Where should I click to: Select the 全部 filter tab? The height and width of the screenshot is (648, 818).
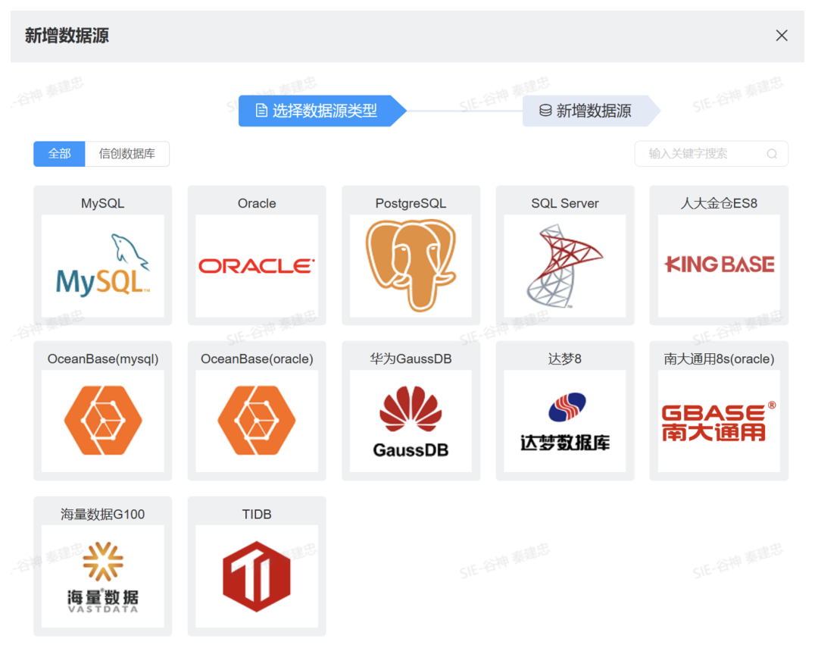59,154
